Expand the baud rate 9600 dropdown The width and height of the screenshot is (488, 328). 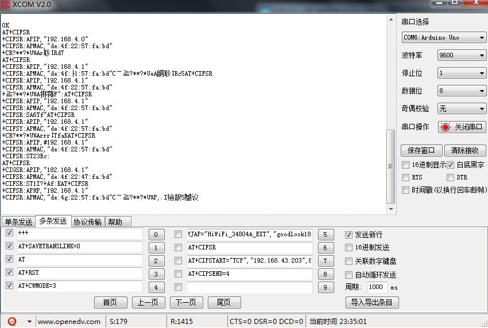462,56
